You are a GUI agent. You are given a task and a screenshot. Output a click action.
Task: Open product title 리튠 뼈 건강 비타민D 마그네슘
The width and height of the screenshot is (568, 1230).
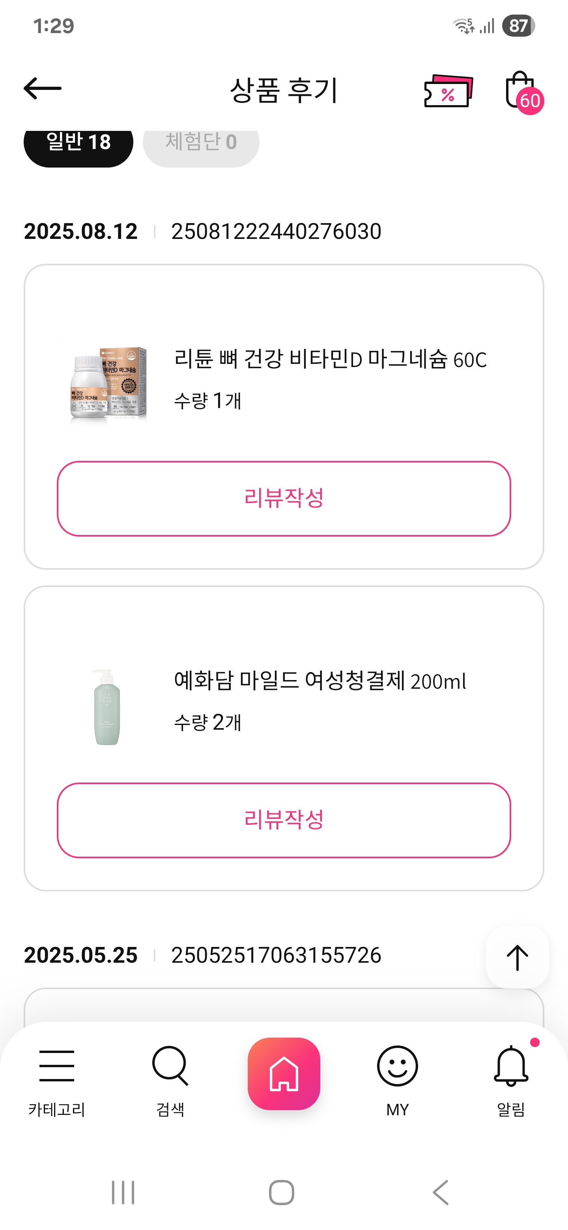[330, 359]
